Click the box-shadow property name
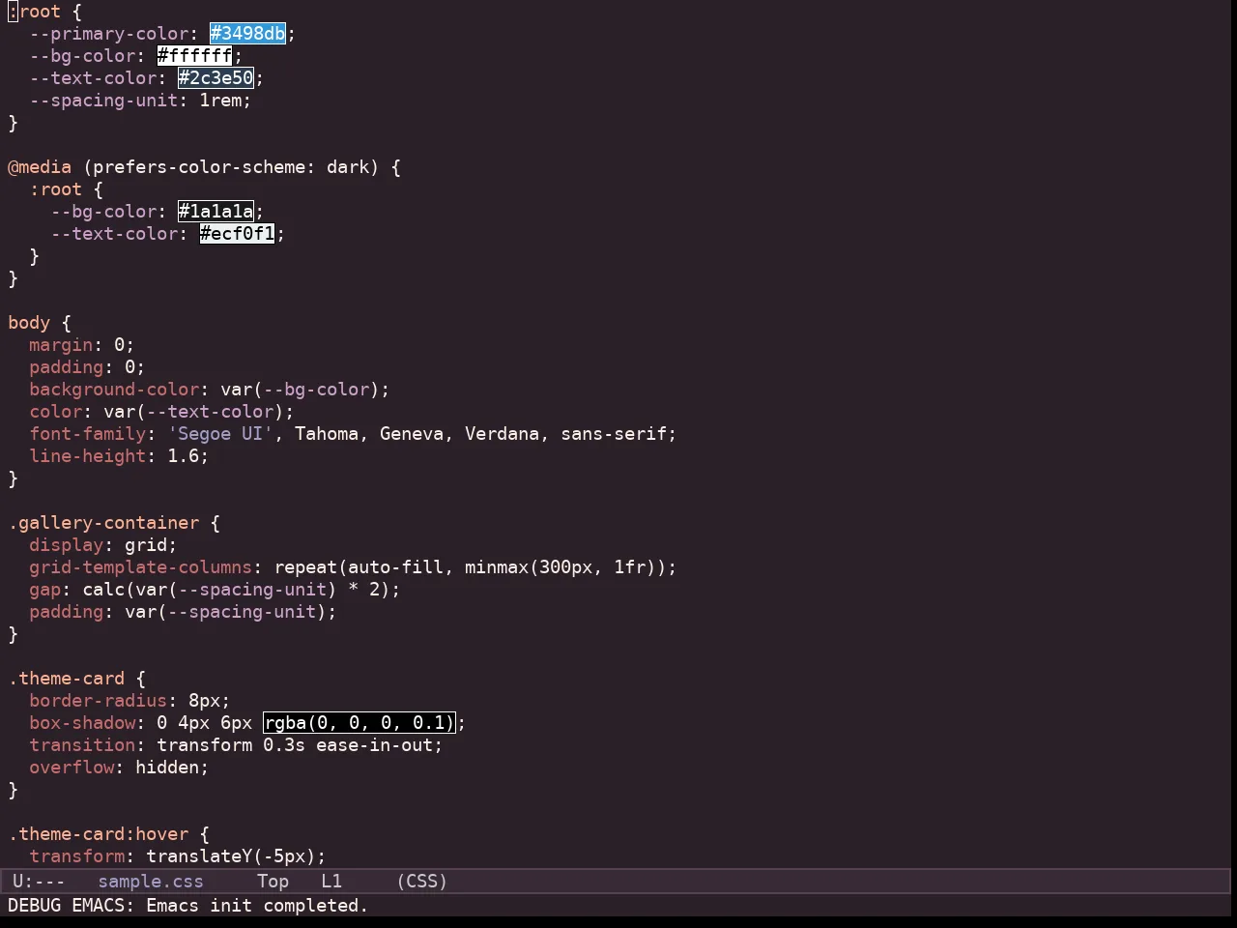Viewport: 1237px width, 928px height. click(x=82, y=723)
